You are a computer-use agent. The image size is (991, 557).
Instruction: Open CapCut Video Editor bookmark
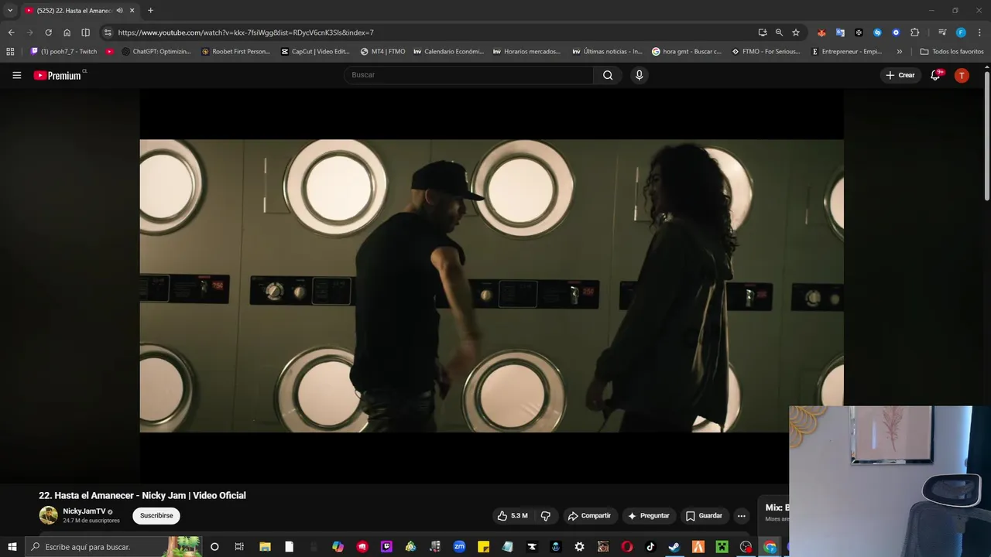coord(315,52)
